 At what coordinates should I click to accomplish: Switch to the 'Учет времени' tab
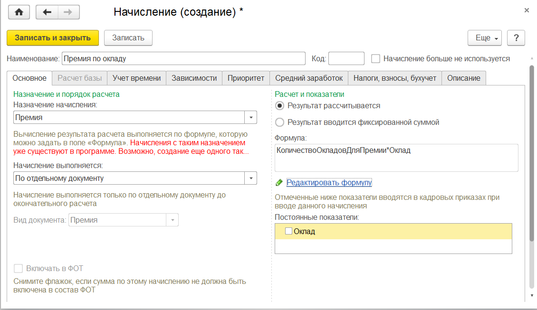click(136, 78)
